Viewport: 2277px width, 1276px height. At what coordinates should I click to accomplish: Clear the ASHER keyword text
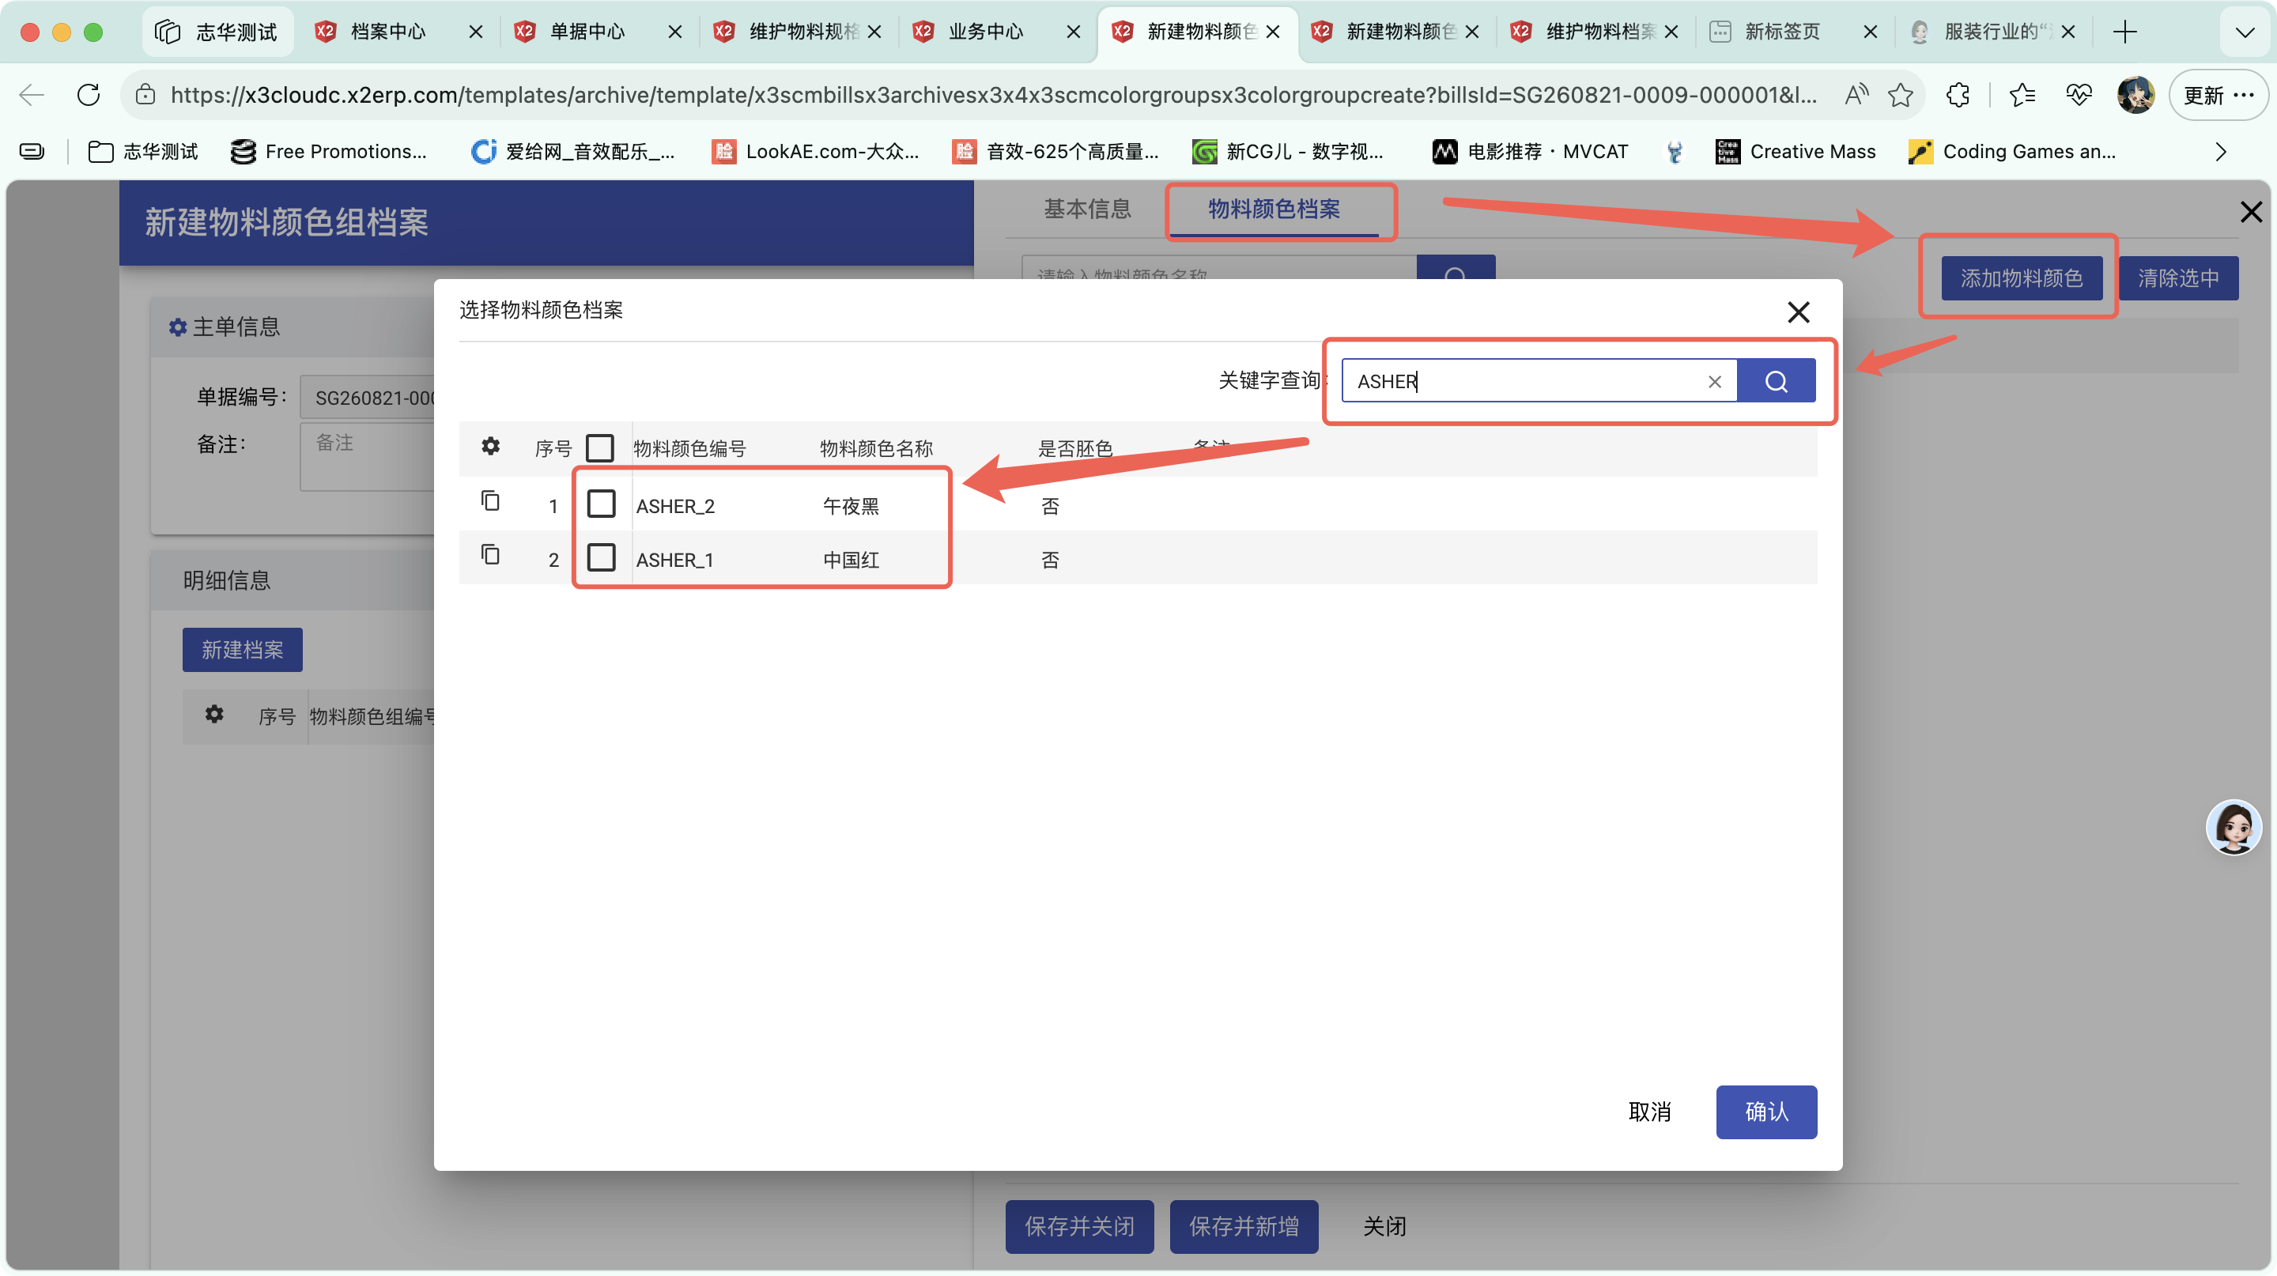click(x=1714, y=382)
